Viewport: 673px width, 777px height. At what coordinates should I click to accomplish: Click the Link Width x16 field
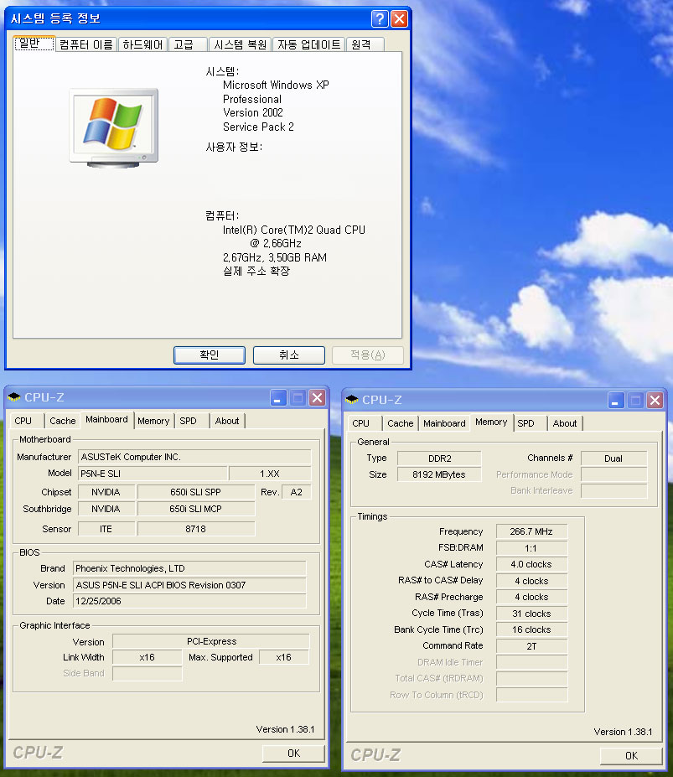(148, 657)
